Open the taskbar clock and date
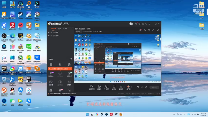Screen dimensions: 208x117 (203, 114)
